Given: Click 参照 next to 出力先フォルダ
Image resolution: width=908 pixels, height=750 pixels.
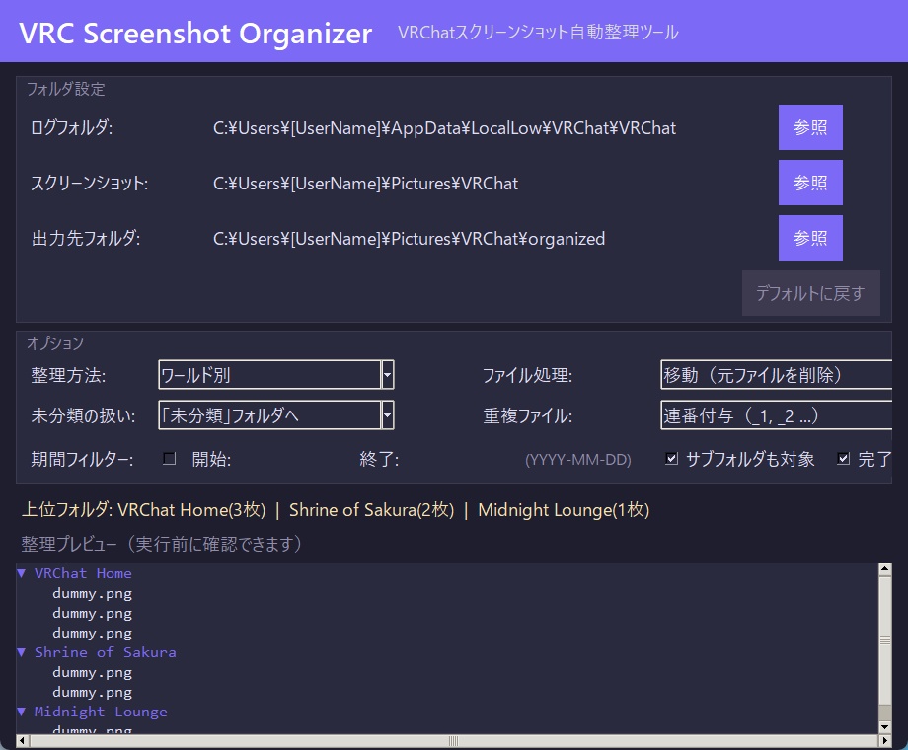Looking at the screenshot, I should [x=810, y=238].
